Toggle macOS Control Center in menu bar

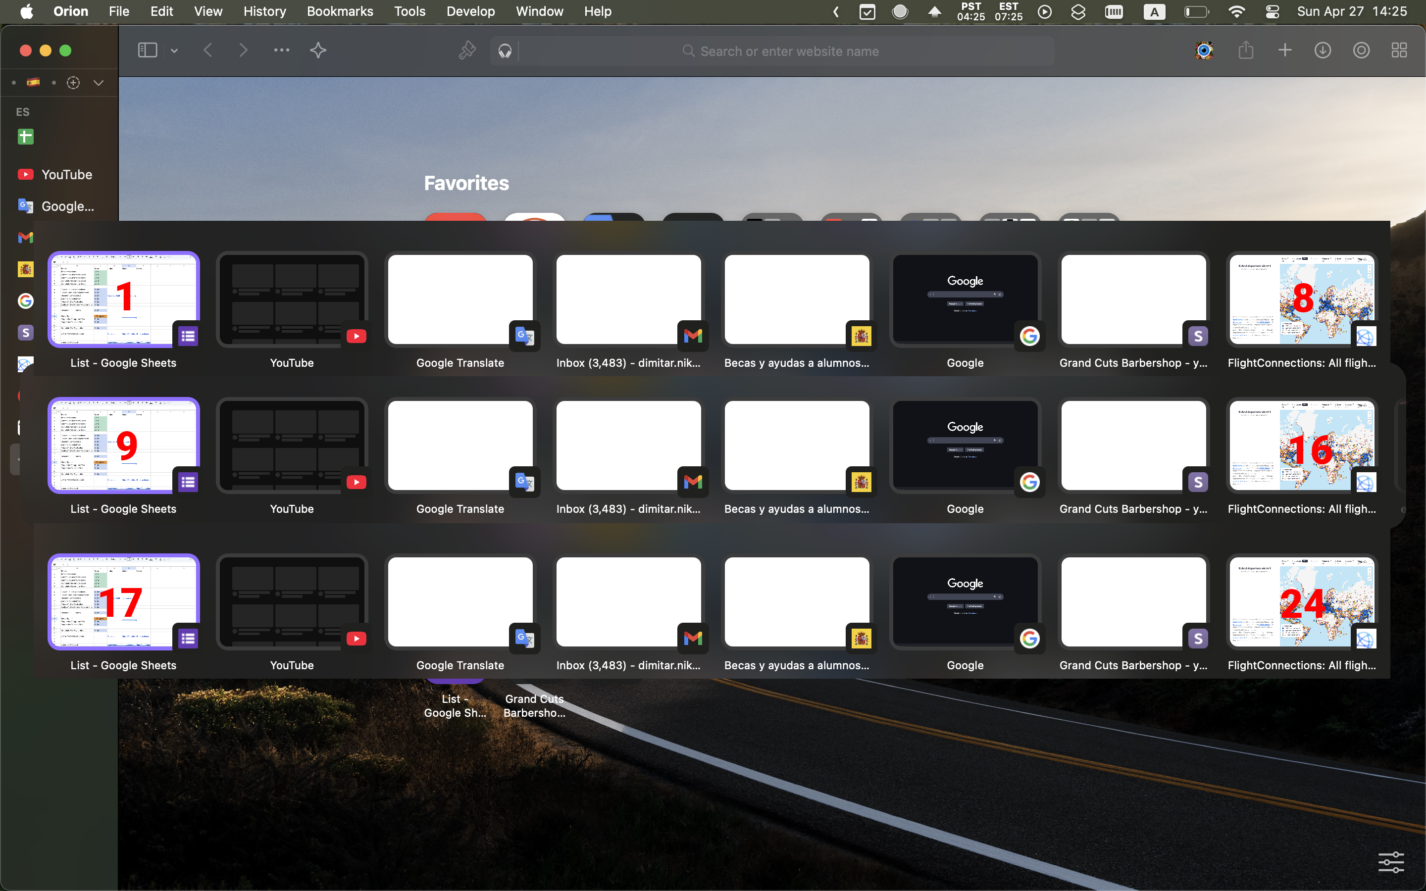tap(1272, 11)
